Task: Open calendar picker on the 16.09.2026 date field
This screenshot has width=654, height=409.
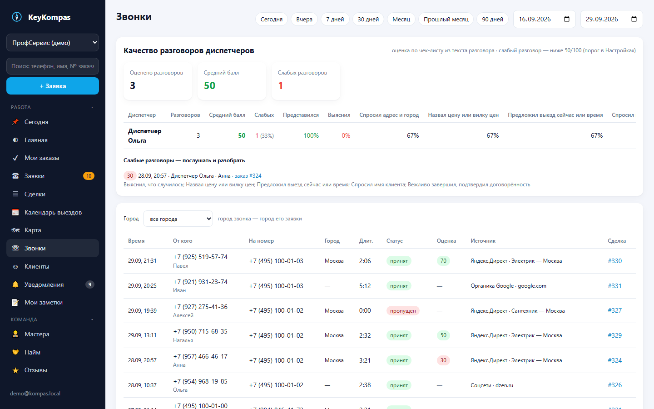Action: 567,19
